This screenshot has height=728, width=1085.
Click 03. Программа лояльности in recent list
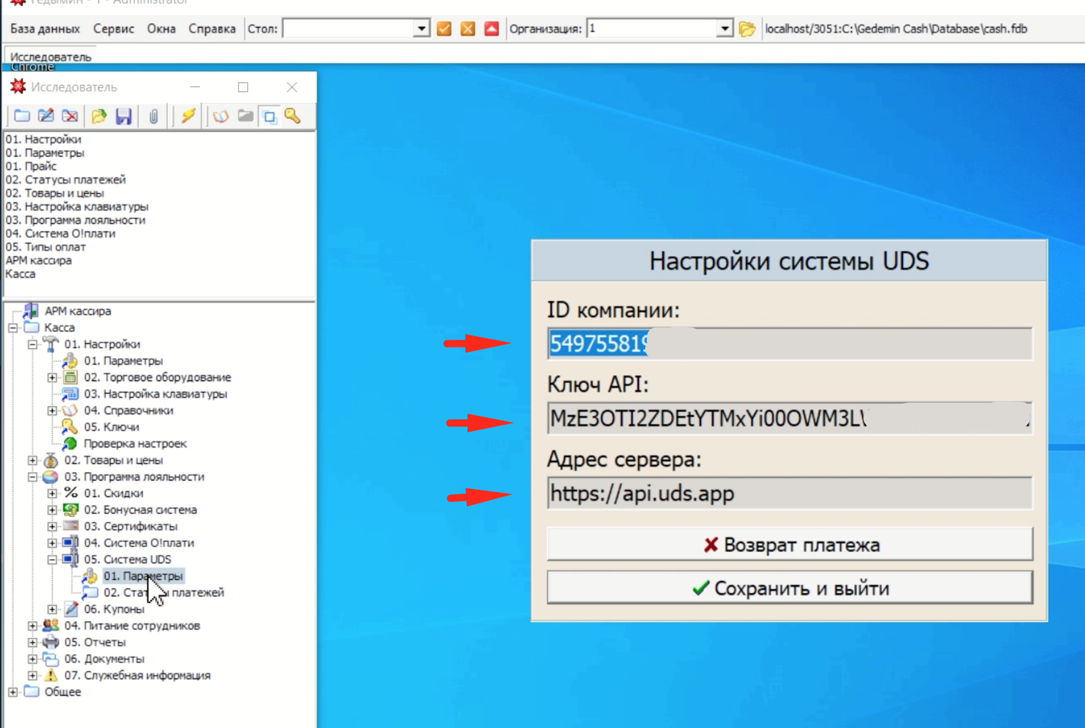75,220
